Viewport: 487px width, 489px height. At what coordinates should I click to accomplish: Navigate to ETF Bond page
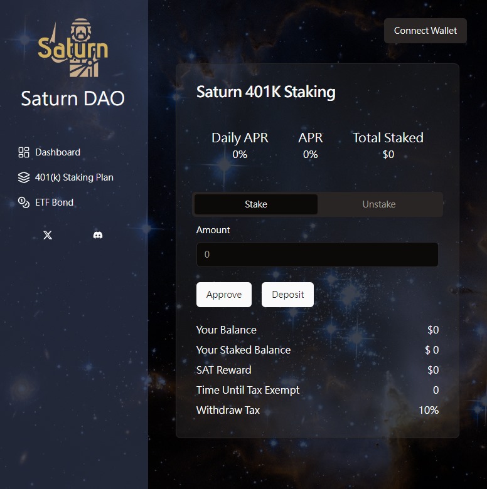point(46,202)
